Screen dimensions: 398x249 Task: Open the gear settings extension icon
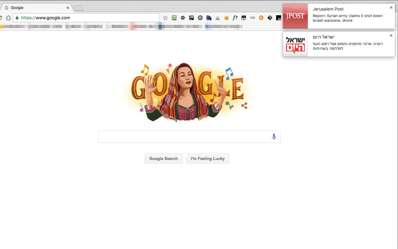click(x=183, y=18)
